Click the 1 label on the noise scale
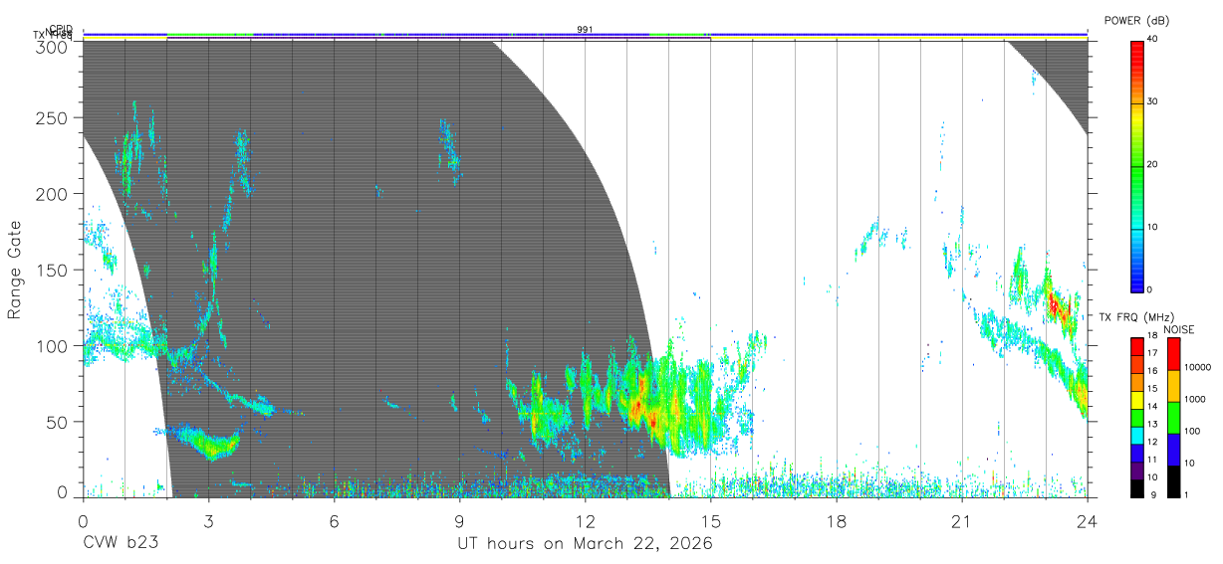The width and height of the screenshot is (1223, 564). [1188, 495]
